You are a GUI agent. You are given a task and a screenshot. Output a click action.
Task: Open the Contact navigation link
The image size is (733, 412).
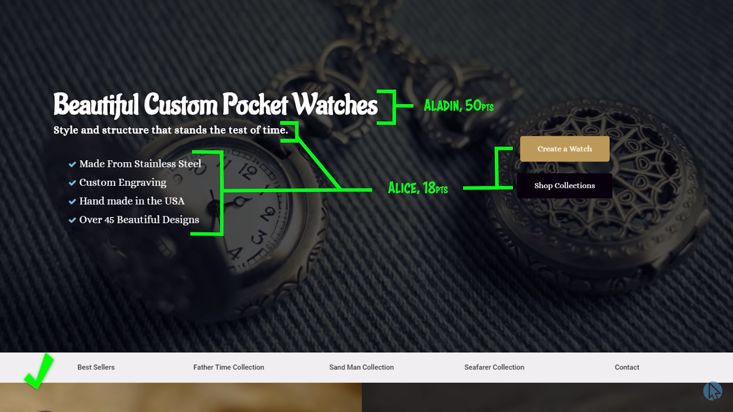coord(627,367)
